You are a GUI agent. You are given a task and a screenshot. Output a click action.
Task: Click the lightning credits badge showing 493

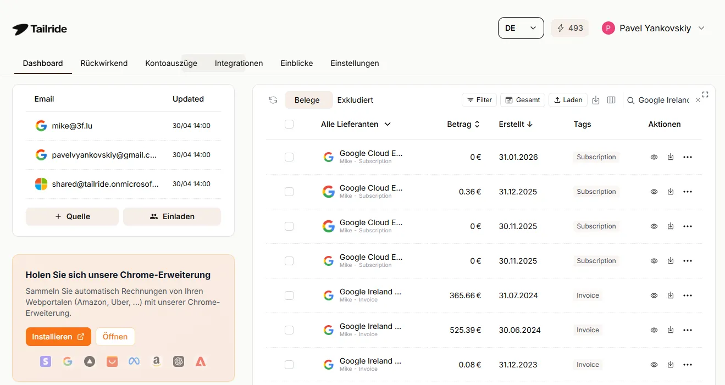click(569, 28)
